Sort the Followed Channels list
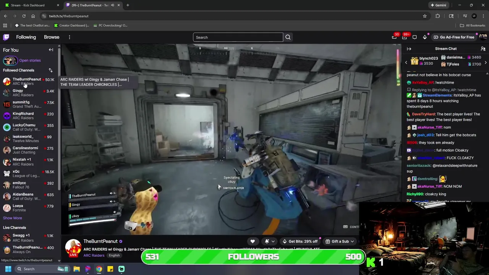The height and width of the screenshot is (275, 489). 50,70
